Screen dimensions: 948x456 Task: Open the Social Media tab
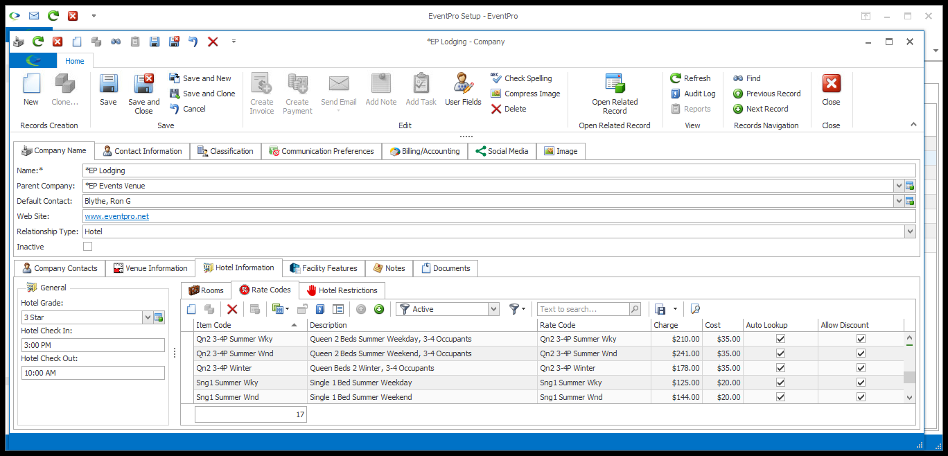[x=502, y=151]
